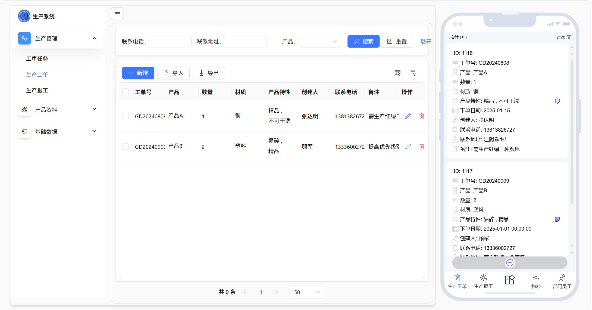Go to next page arrow
Screen dimensions: 592x310
[x=277, y=292]
